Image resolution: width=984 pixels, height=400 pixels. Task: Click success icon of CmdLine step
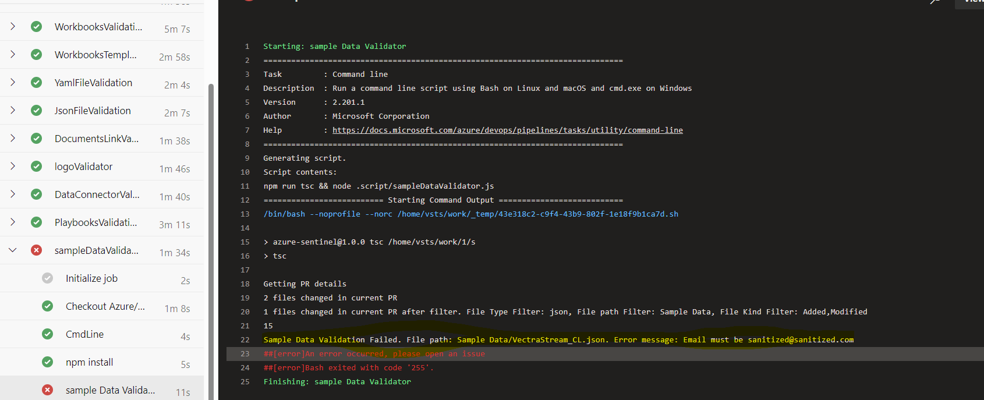pyautogui.click(x=48, y=334)
